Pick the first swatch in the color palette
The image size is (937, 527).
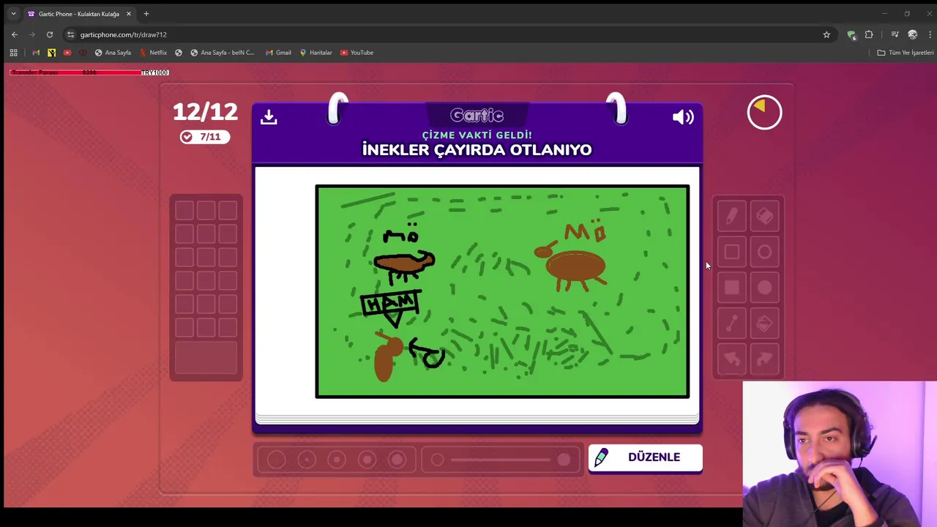click(x=184, y=211)
